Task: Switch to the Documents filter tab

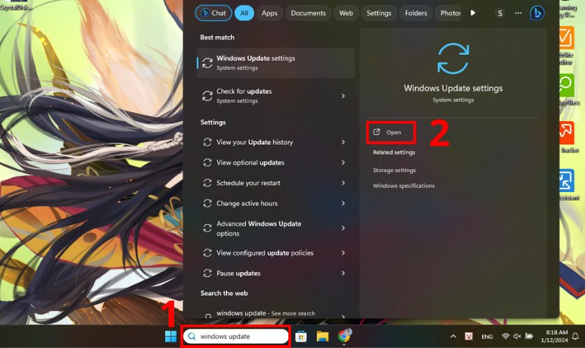Action: [x=308, y=13]
